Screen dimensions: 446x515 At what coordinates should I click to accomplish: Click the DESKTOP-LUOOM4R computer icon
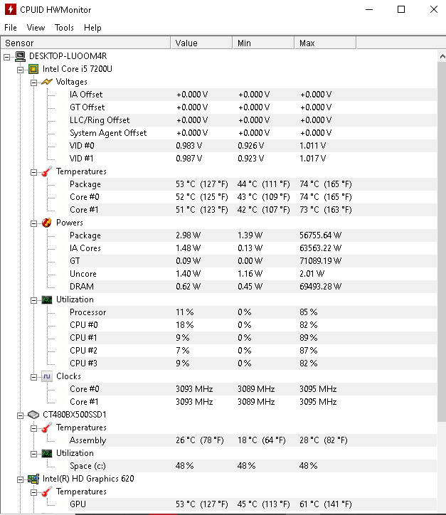(x=21, y=56)
